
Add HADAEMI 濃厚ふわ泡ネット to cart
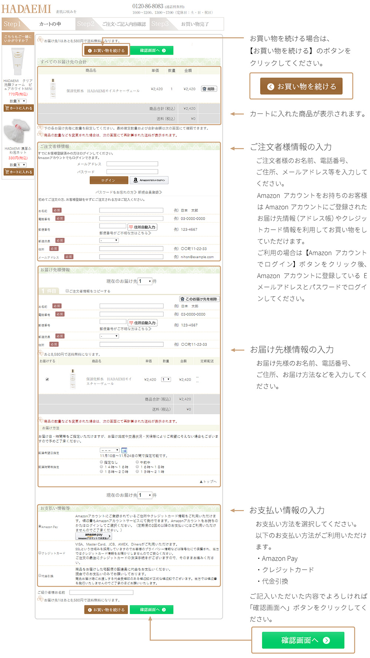(18, 172)
